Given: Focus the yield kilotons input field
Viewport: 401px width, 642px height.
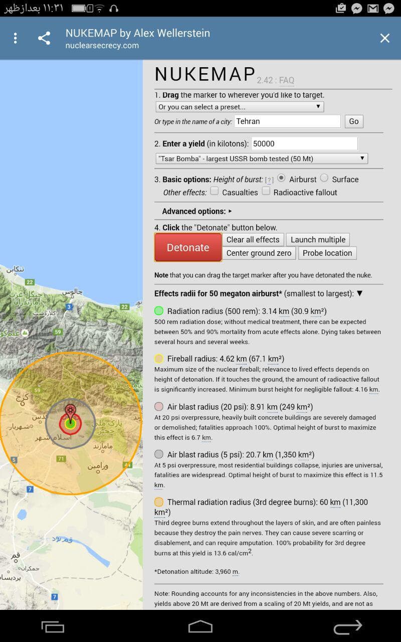Looking at the screenshot, I should (x=304, y=143).
